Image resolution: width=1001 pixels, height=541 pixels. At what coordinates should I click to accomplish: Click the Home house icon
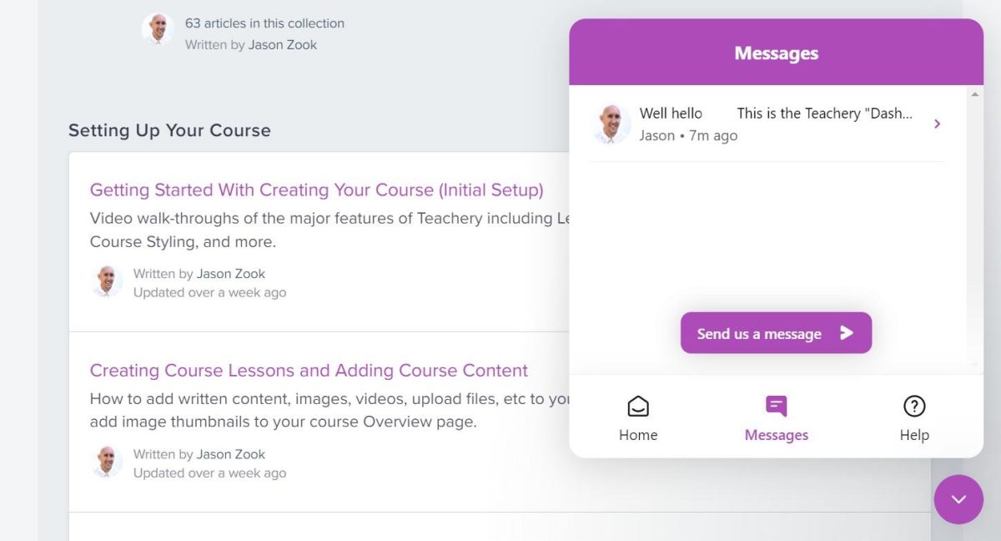pos(638,407)
